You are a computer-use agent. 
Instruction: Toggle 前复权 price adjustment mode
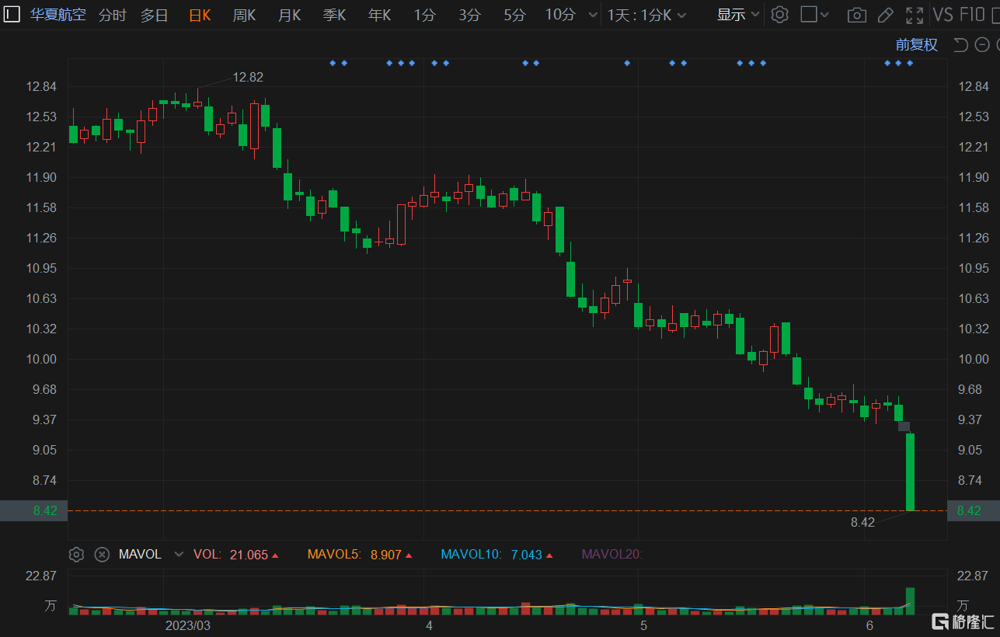(x=917, y=45)
